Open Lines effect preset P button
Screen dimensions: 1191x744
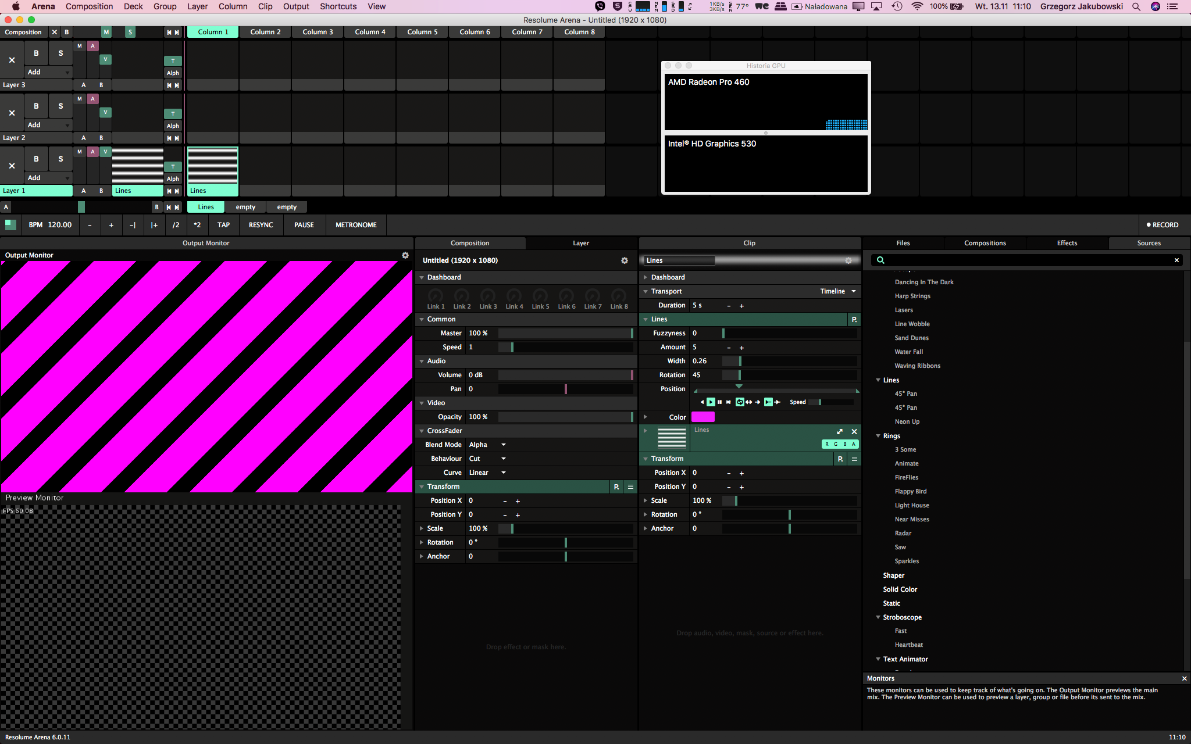(x=854, y=319)
